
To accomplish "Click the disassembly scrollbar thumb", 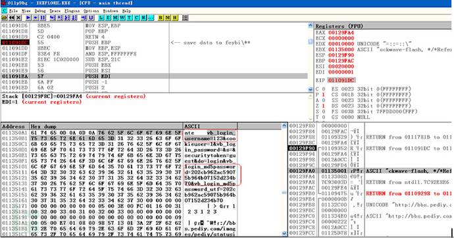I will (311, 41).
